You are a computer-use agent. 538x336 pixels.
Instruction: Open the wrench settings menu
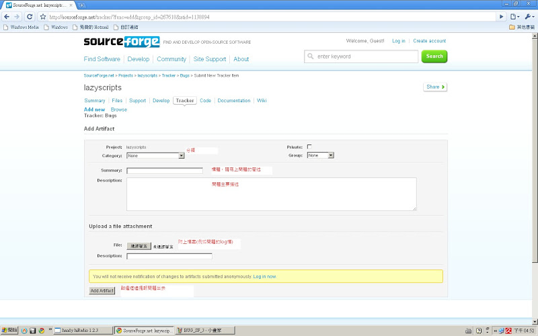[529, 16]
